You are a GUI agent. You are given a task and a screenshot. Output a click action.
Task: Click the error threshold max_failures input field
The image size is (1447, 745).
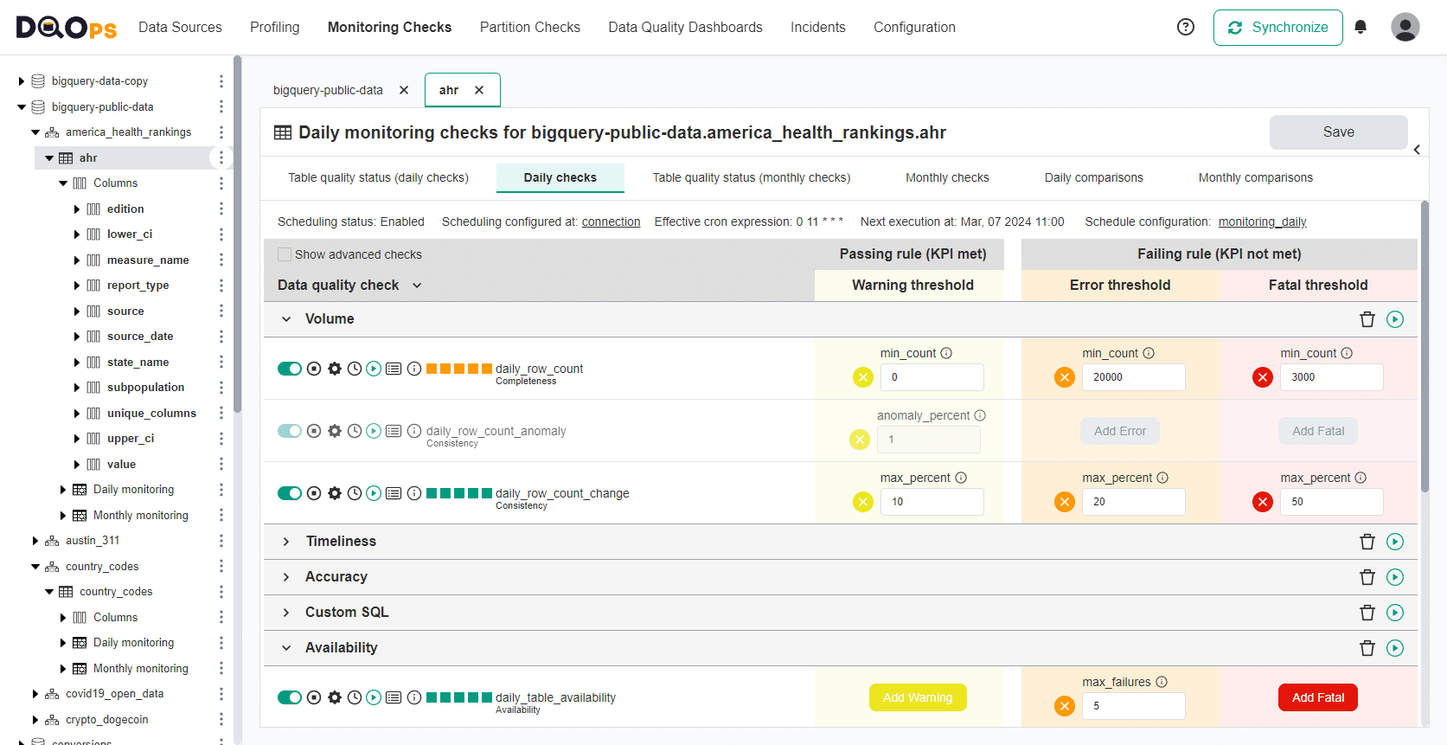(1133, 706)
